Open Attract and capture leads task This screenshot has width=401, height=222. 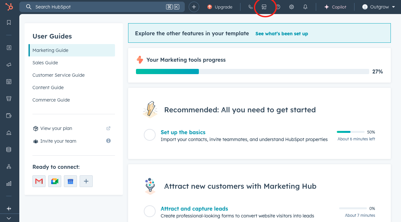point(194,209)
